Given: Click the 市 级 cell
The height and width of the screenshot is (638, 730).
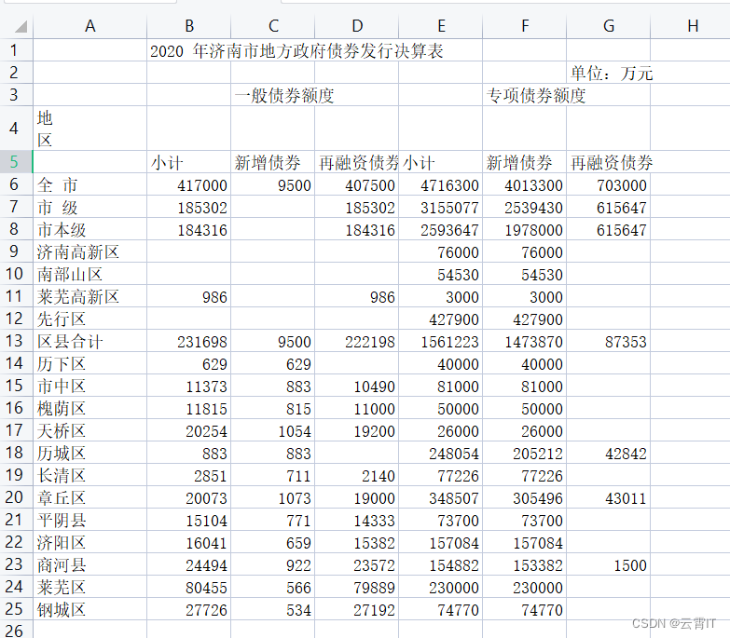Looking at the screenshot, I should (90, 207).
